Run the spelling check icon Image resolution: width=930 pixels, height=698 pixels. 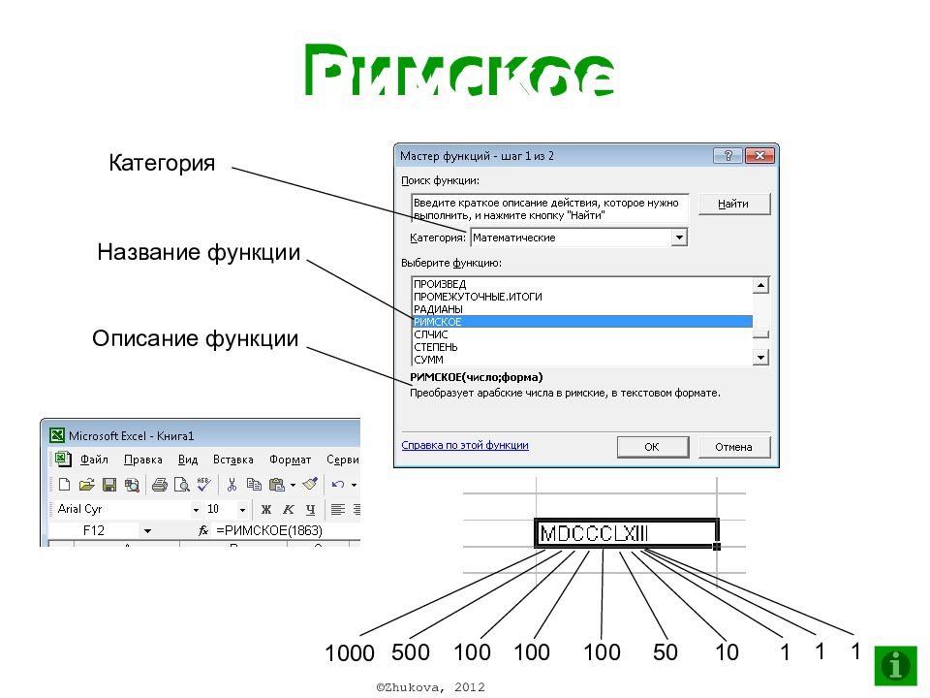[x=203, y=485]
